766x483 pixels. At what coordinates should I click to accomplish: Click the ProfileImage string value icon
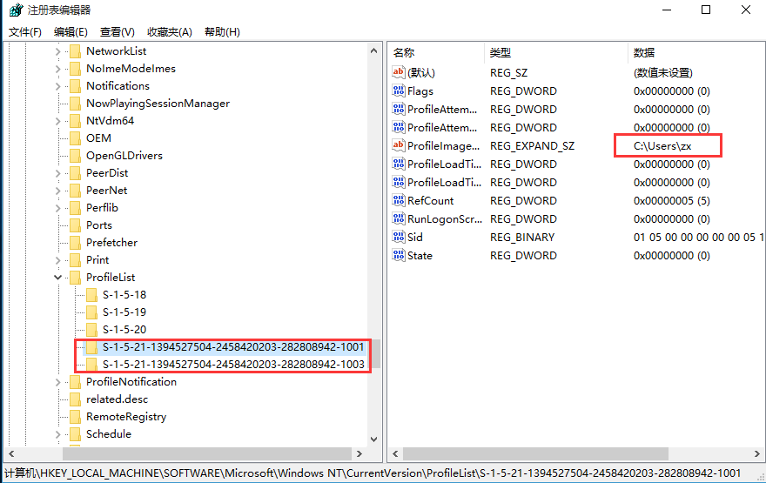399,145
